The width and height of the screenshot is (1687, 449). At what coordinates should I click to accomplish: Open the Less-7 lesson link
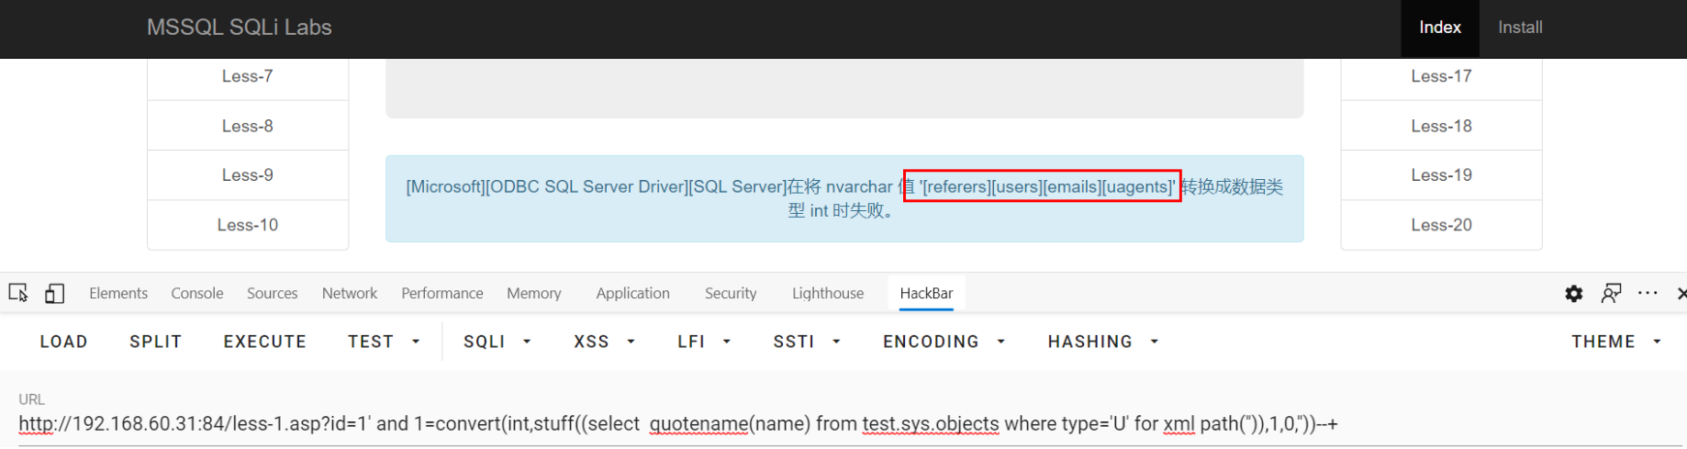pyautogui.click(x=248, y=76)
